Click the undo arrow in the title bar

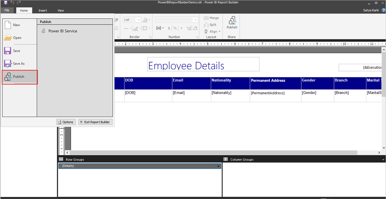12,3
